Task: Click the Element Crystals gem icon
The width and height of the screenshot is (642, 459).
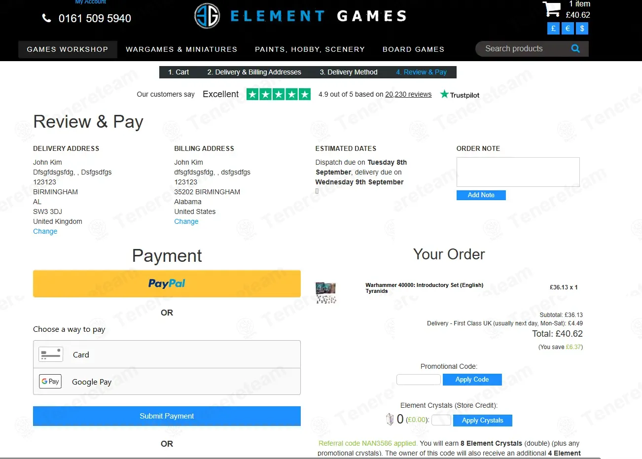Action: tap(390, 420)
